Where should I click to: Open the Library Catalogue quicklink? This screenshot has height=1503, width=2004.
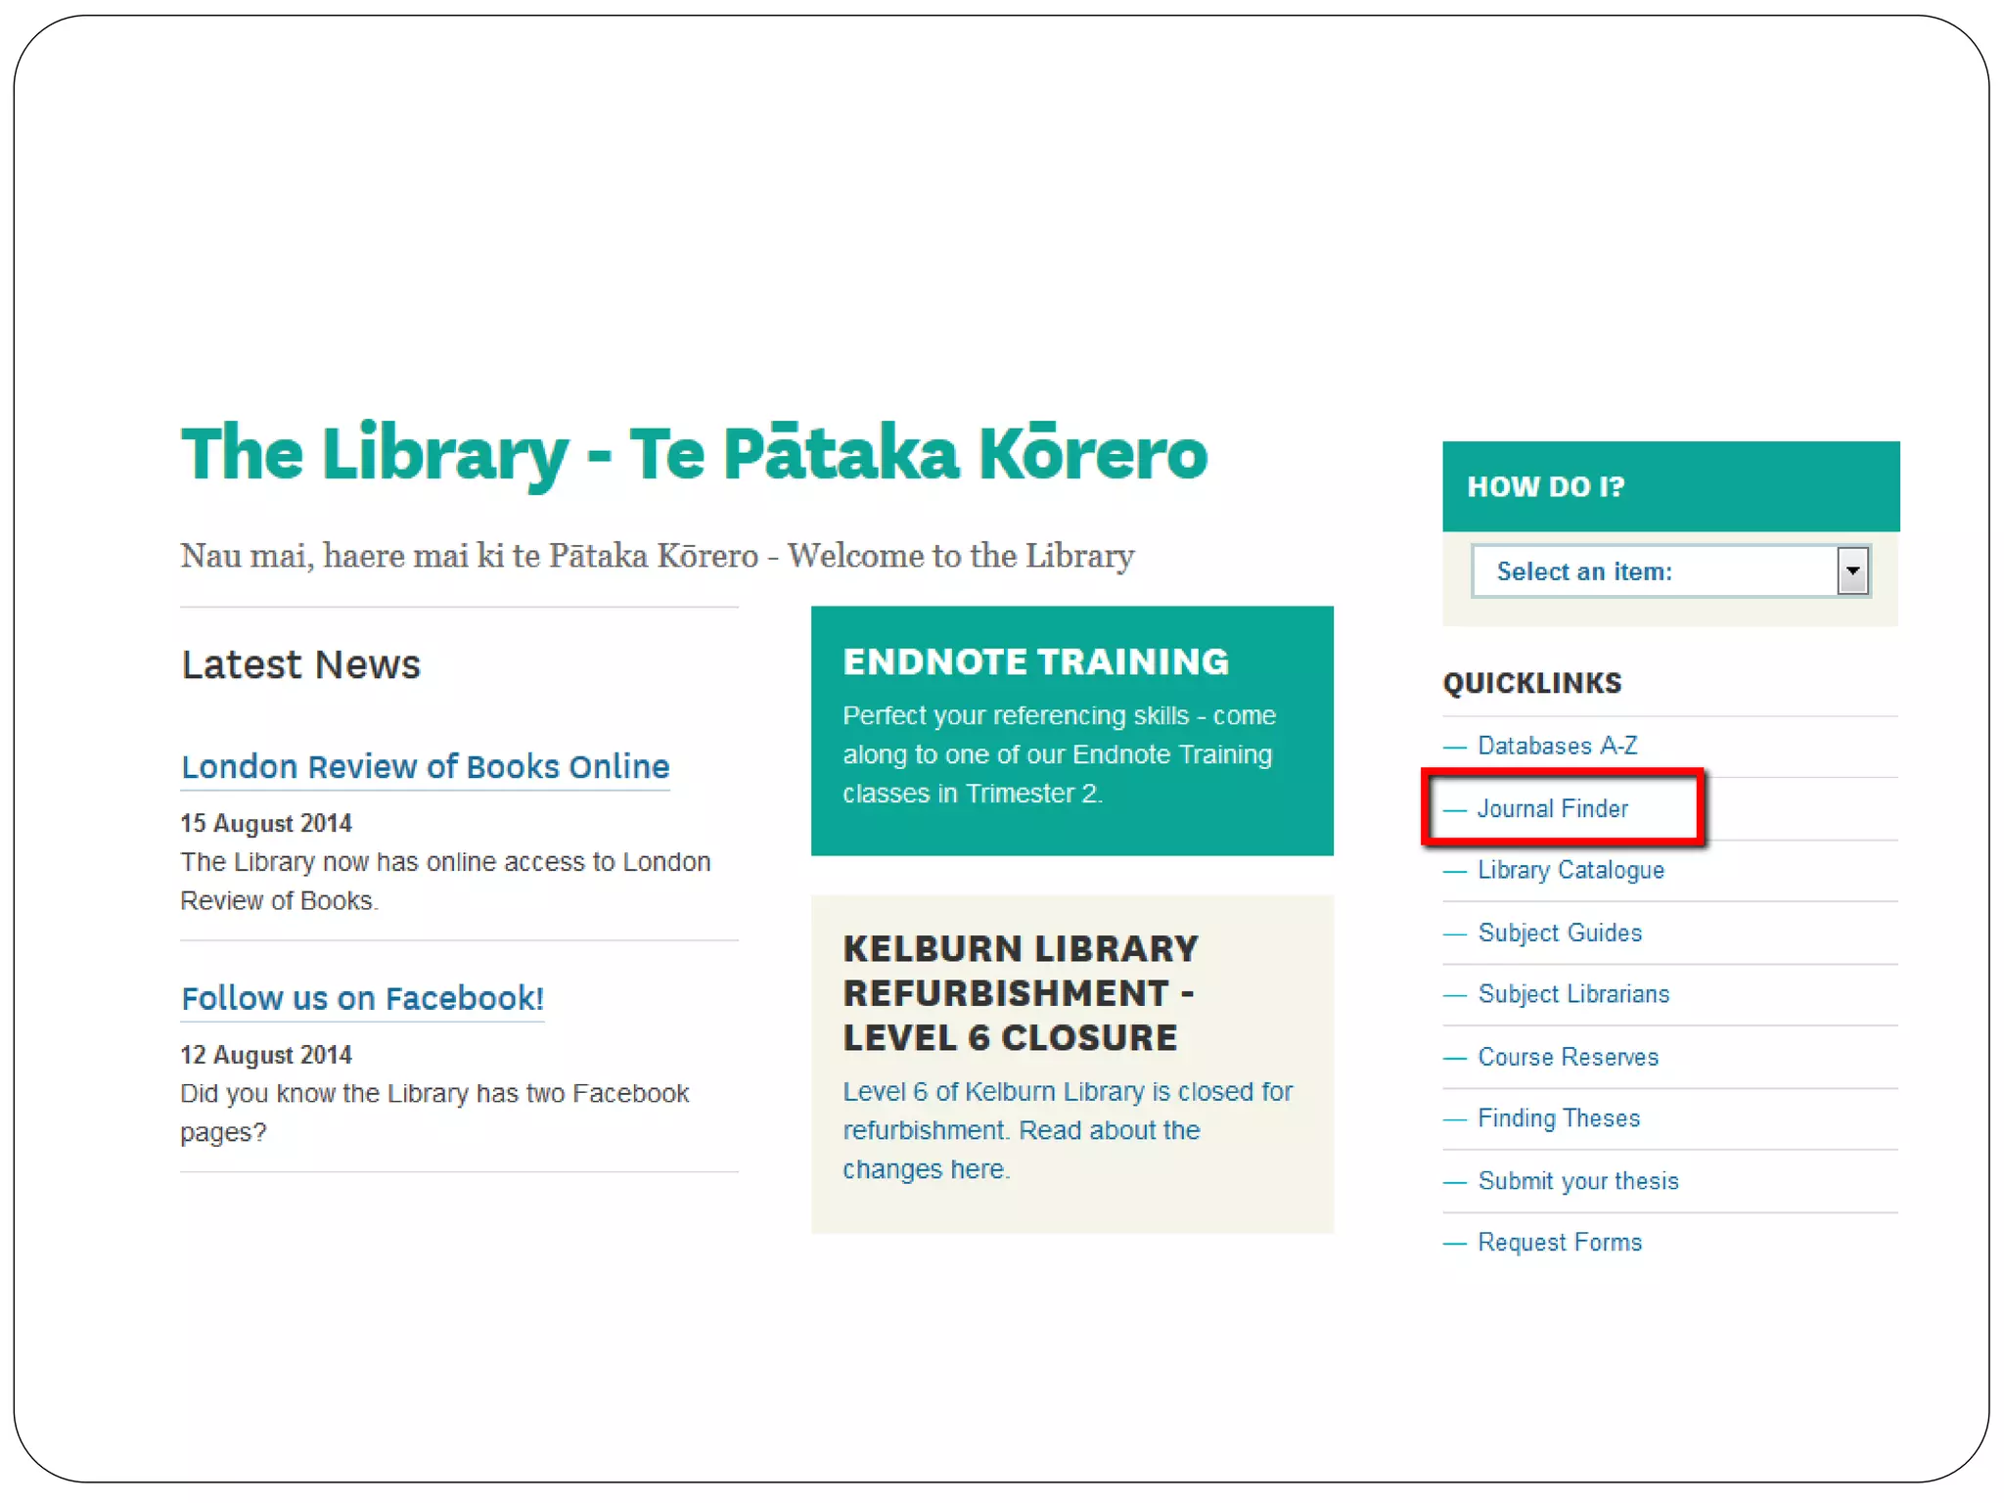1570,870
